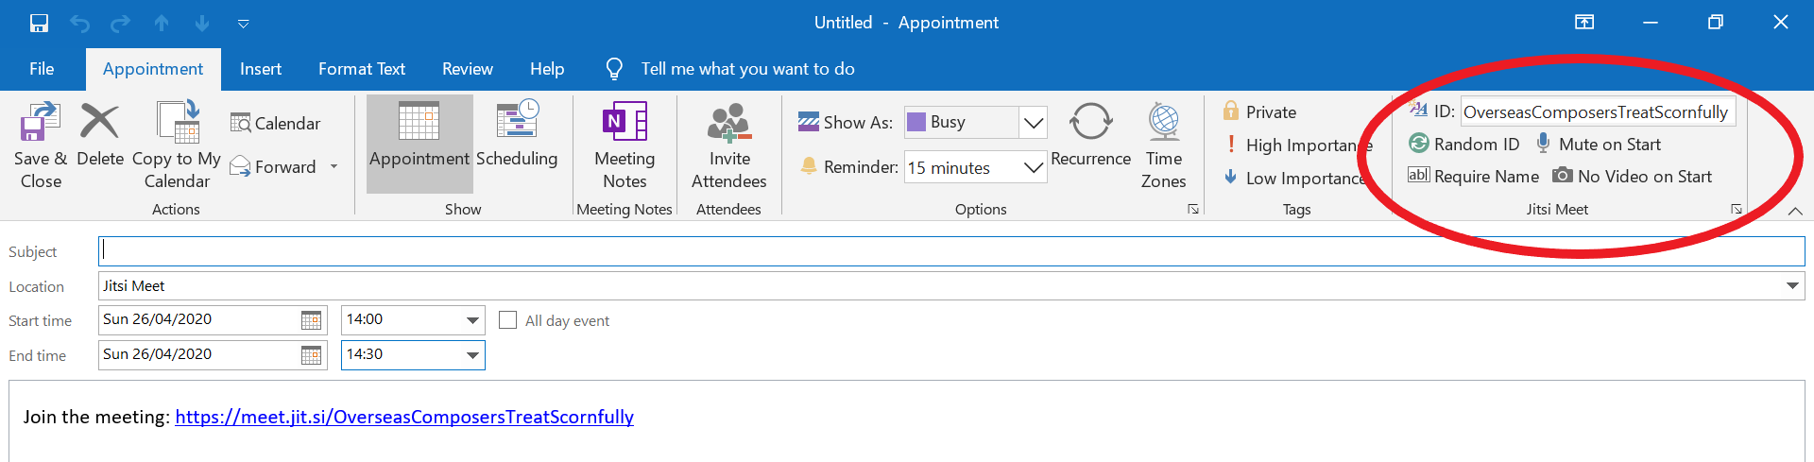
Task: Open the Review tab
Action: click(x=468, y=69)
